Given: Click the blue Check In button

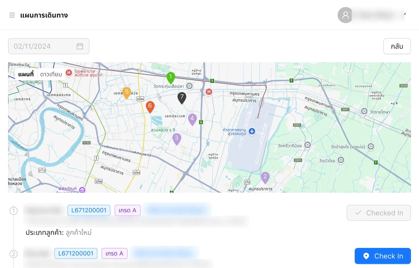Looking at the screenshot, I should click(x=383, y=256).
